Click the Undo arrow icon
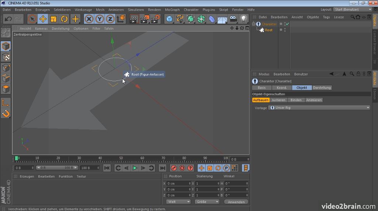This screenshot has height=211, width=378. pyautogui.click(x=8, y=19)
